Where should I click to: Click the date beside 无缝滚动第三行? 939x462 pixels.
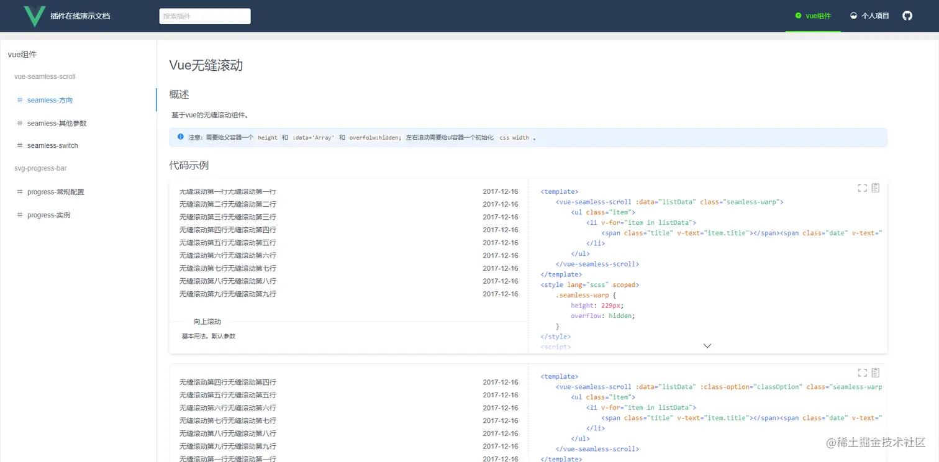tap(501, 217)
